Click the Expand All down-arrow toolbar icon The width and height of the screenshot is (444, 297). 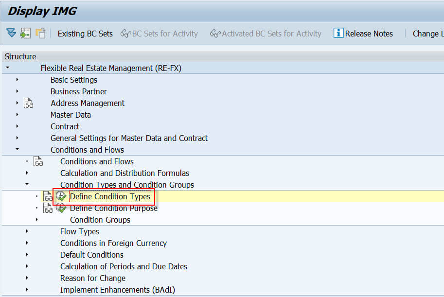(11, 33)
